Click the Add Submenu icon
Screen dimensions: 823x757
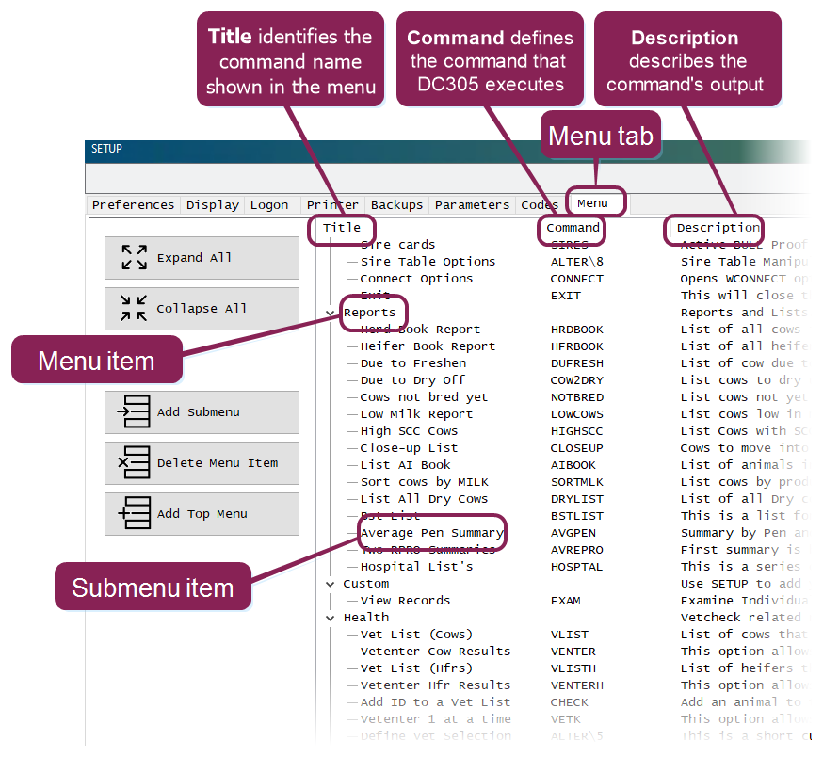(134, 411)
